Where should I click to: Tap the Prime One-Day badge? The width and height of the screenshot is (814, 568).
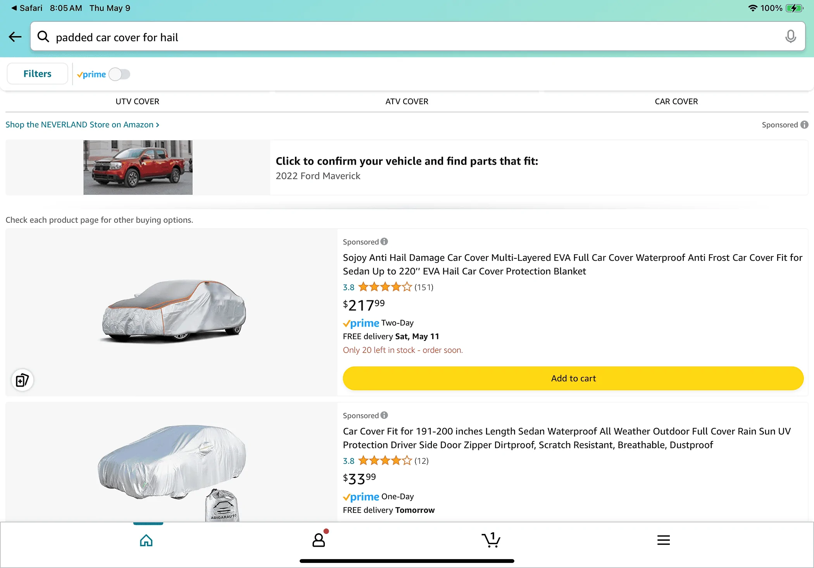[378, 497]
